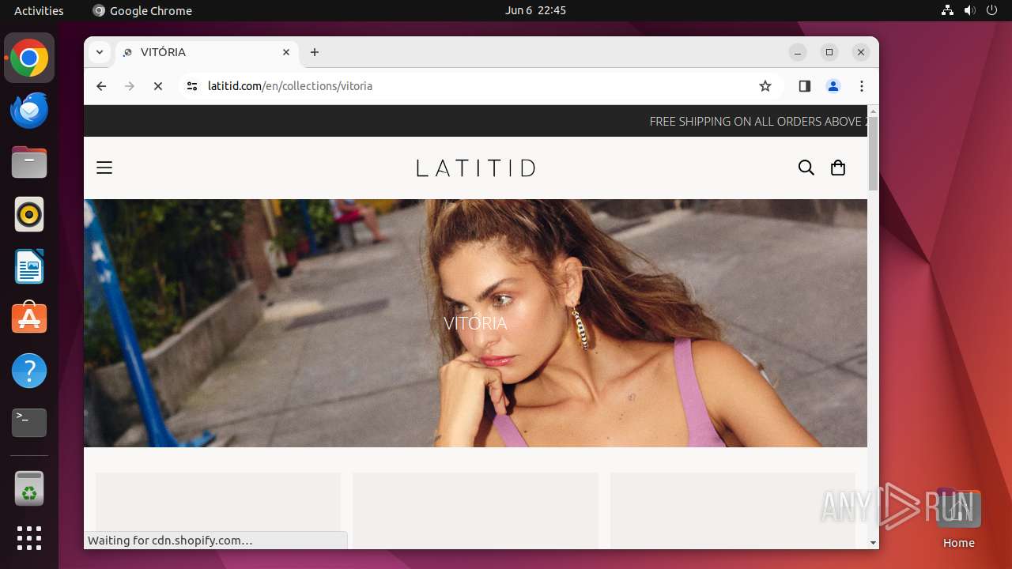1012x569 pixels.
Task: Open the third product placeholder card
Action: click(x=733, y=510)
